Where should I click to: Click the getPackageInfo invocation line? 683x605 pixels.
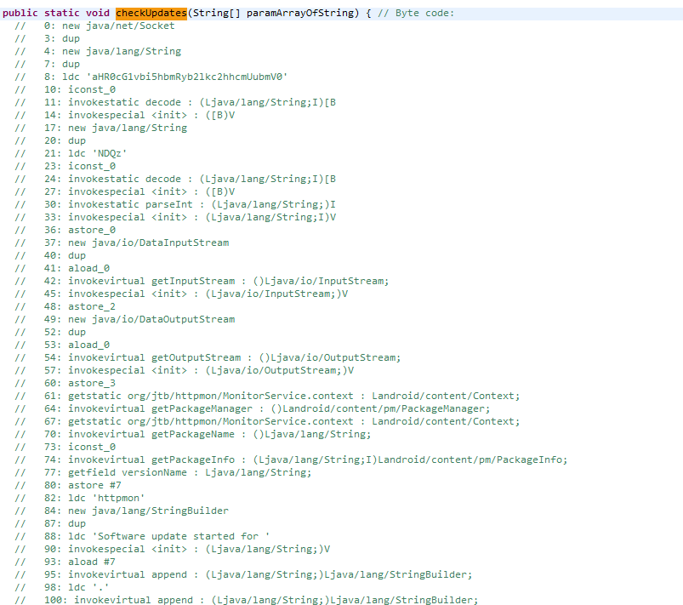pos(306,459)
